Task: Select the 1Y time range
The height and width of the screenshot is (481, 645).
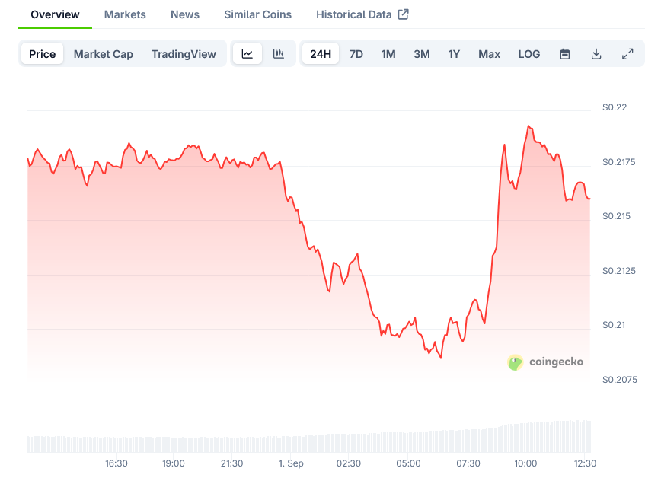Action: tap(454, 54)
